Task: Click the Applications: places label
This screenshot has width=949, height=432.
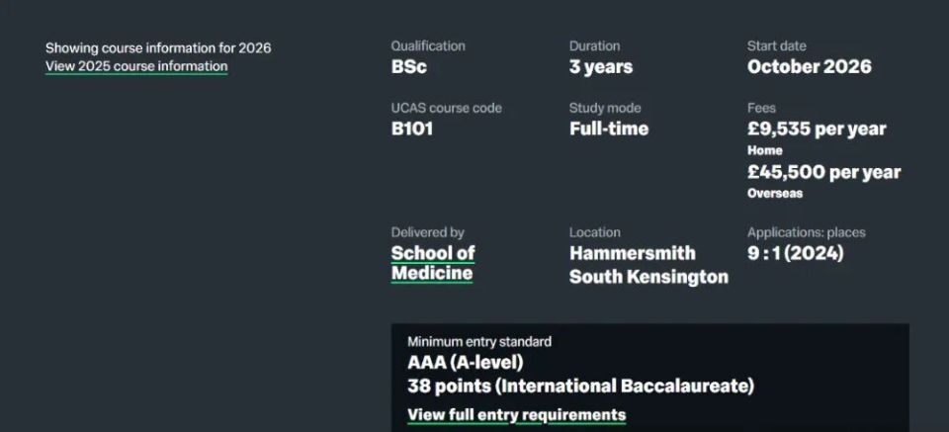Action: click(806, 232)
